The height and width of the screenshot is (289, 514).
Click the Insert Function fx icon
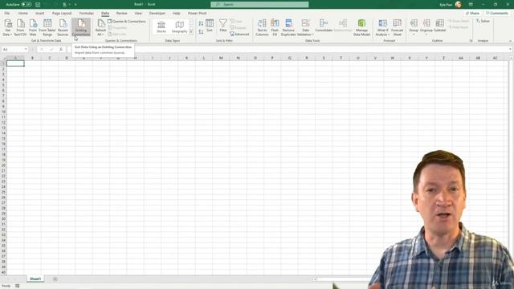point(61,49)
